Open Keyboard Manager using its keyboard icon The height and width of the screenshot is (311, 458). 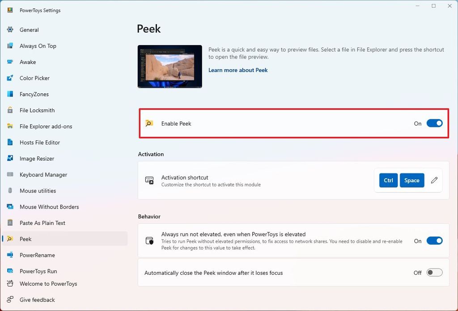click(10, 175)
